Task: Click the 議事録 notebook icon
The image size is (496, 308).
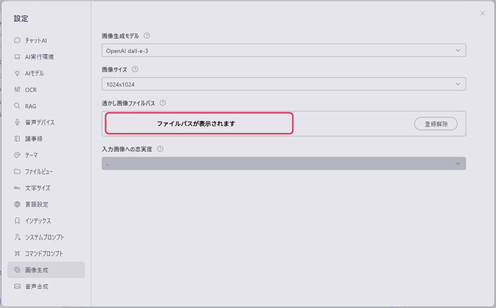Action: (x=17, y=138)
